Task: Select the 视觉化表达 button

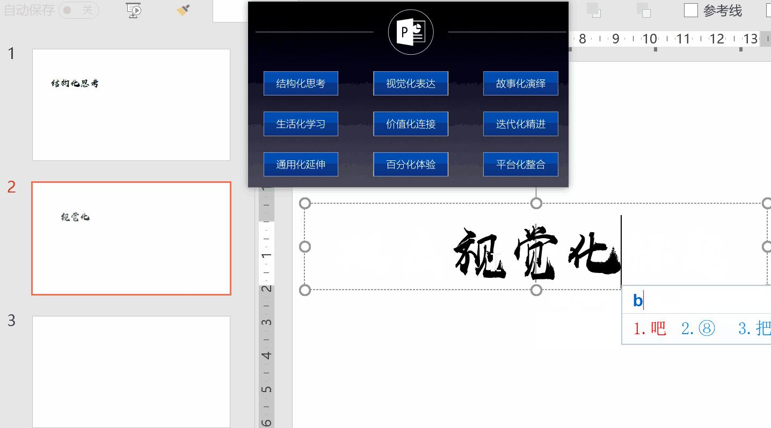Action: [410, 83]
